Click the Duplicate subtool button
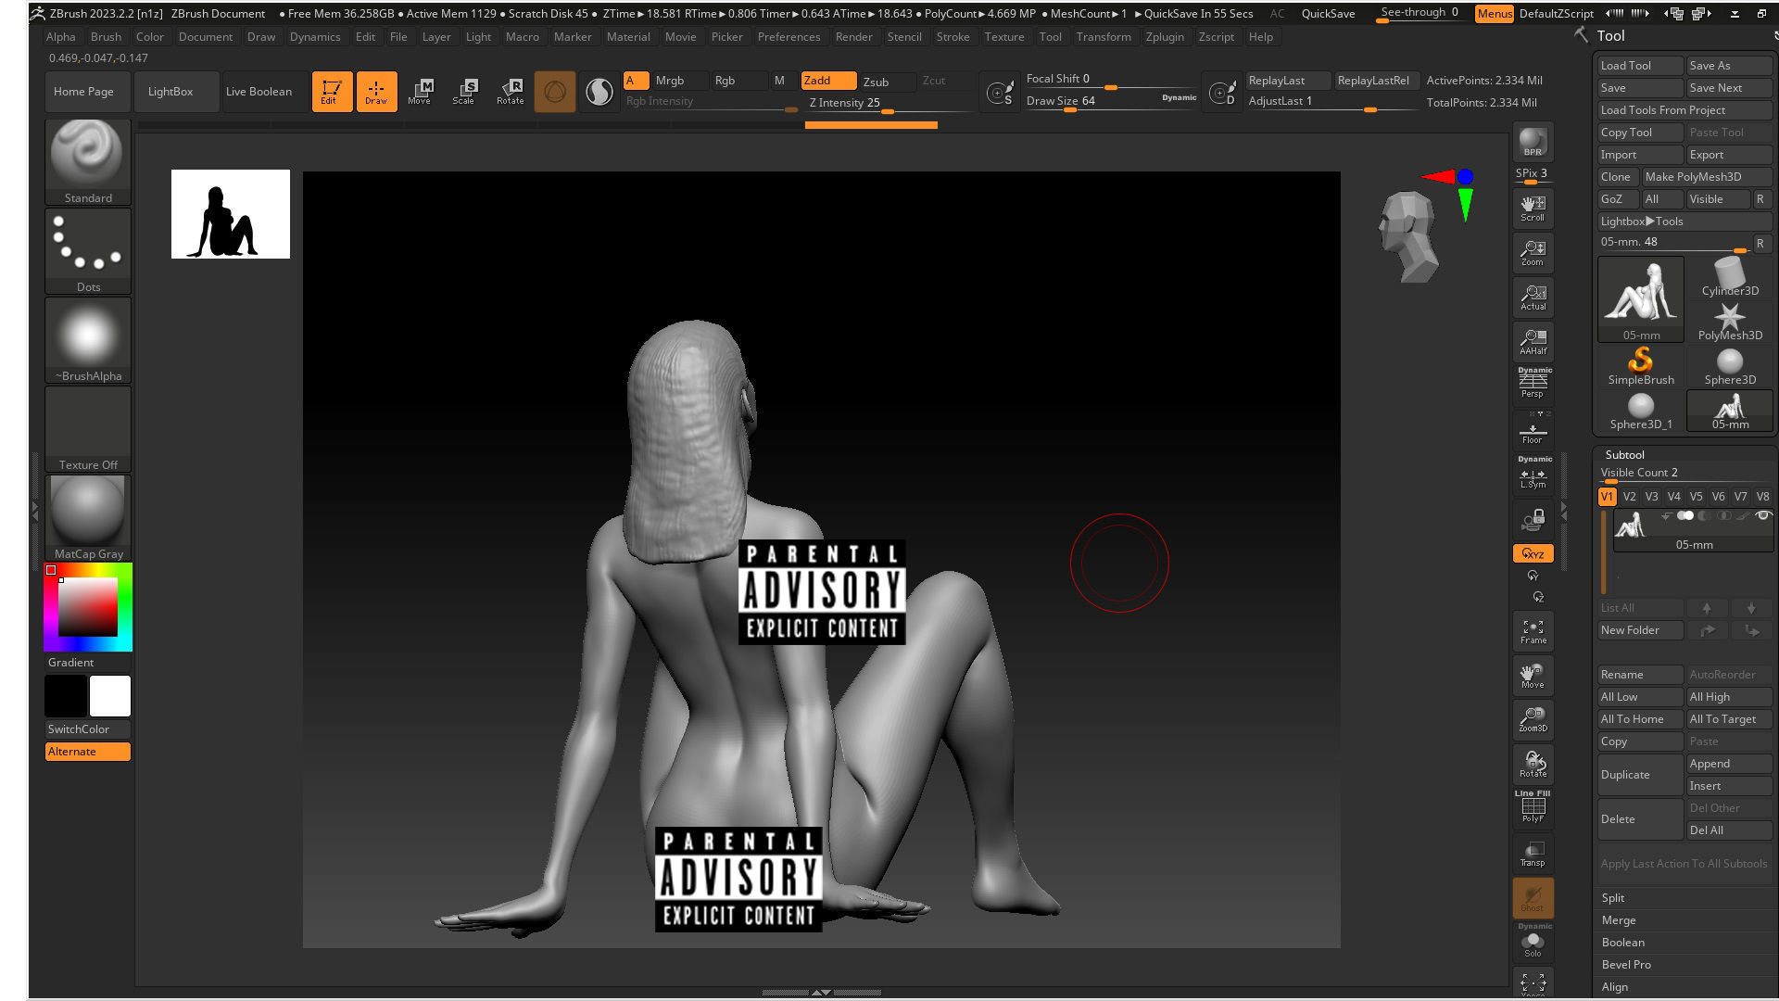 coord(1640,774)
